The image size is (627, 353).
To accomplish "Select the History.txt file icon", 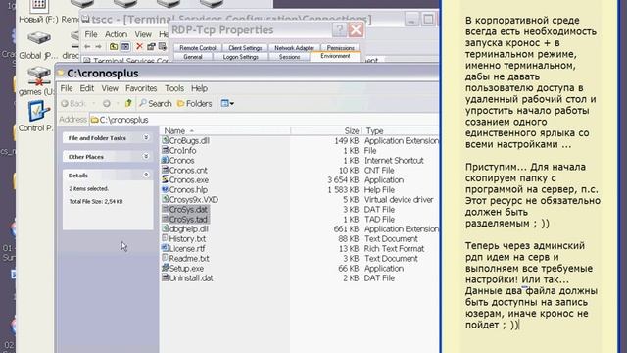I will (165, 238).
